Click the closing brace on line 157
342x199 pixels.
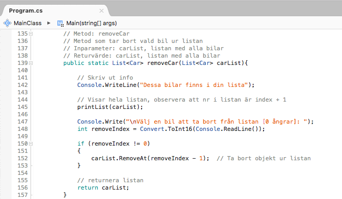coord(65,195)
